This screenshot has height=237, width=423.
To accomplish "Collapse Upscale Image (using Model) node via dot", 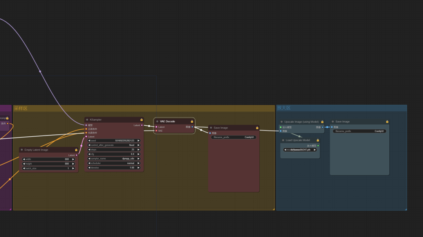I will click(282, 122).
